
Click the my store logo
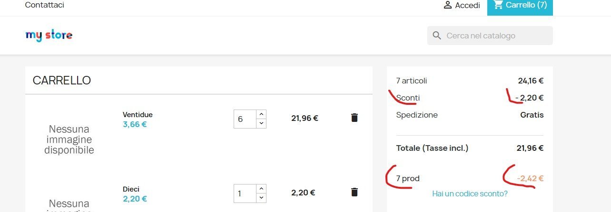pos(49,36)
